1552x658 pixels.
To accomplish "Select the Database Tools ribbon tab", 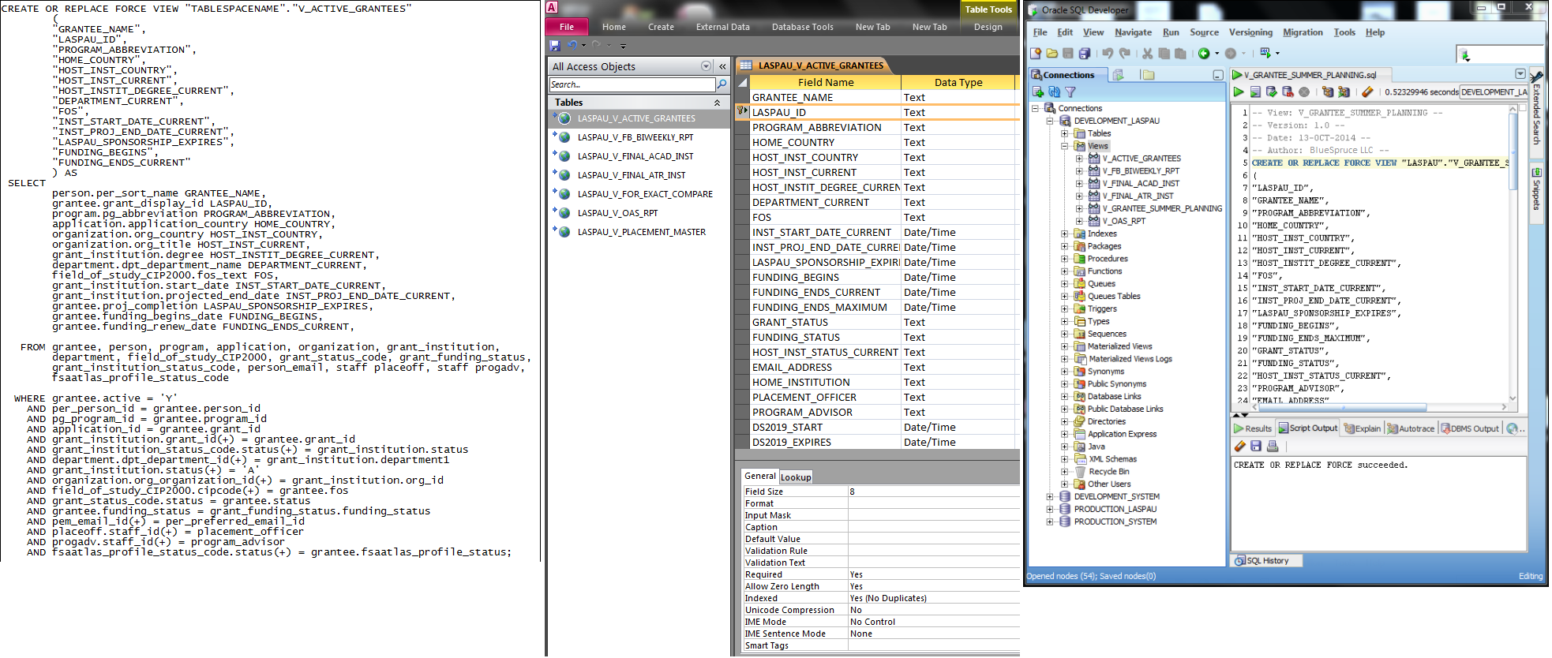I will [x=802, y=27].
